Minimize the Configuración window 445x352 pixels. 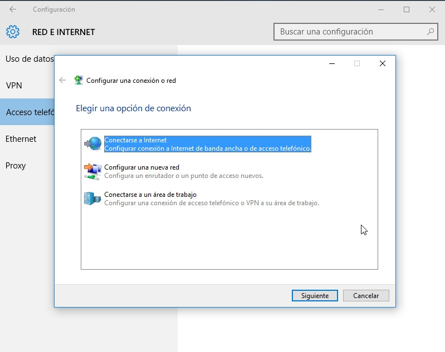[x=381, y=9]
